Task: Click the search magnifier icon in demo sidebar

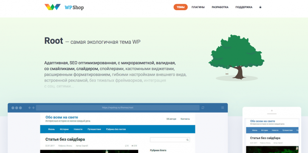Action: (x=187, y=140)
